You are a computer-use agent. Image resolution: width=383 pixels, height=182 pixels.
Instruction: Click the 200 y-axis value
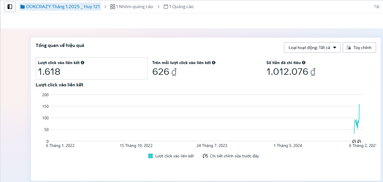[45, 95]
